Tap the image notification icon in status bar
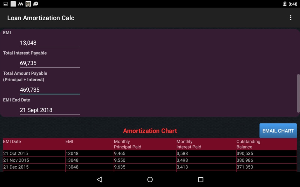 (6, 4)
